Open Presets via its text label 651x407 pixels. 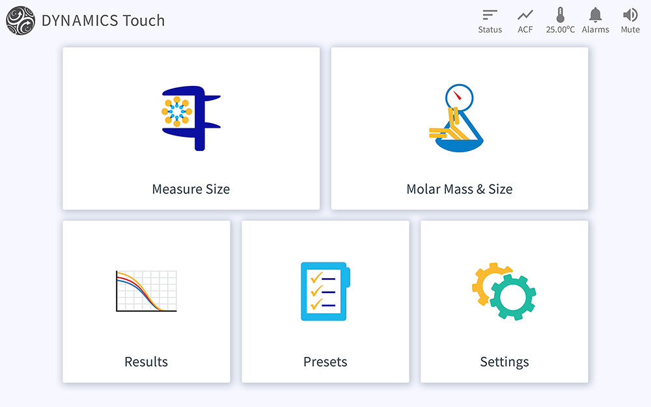(x=325, y=362)
